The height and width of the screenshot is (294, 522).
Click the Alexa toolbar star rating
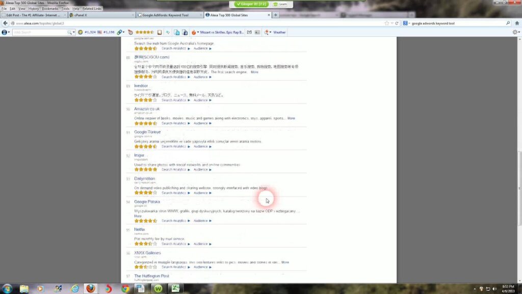(x=144, y=32)
